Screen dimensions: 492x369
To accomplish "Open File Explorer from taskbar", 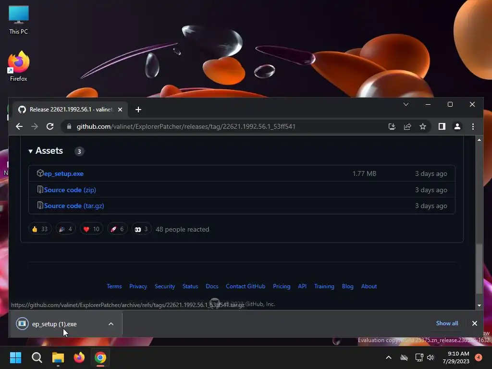I will (x=58, y=357).
